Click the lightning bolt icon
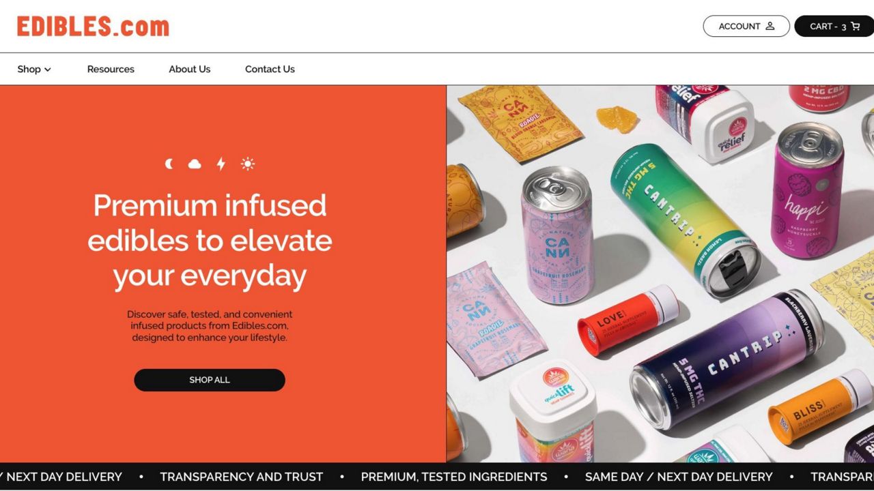 221,164
